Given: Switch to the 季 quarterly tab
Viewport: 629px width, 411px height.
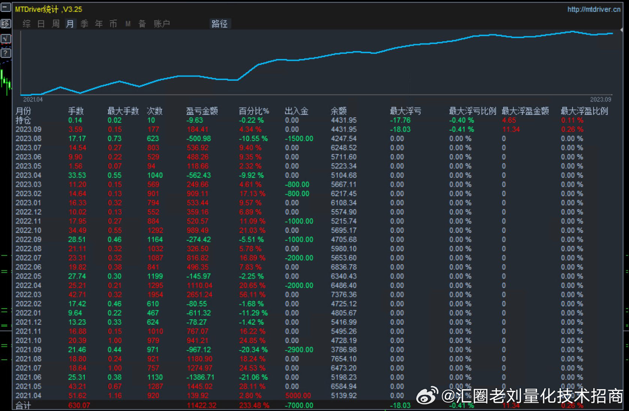Looking at the screenshot, I should click(84, 24).
